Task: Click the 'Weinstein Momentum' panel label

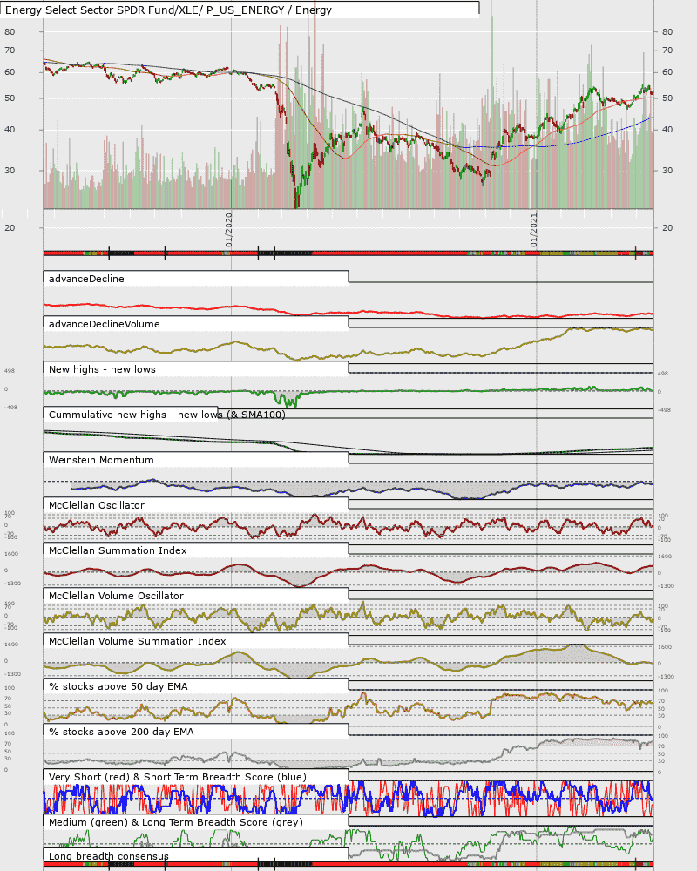Action: [101, 460]
